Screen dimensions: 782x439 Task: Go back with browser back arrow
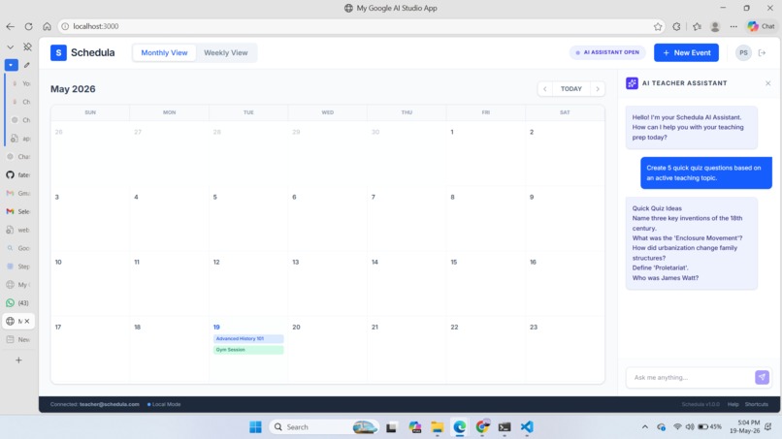coord(10,26)
